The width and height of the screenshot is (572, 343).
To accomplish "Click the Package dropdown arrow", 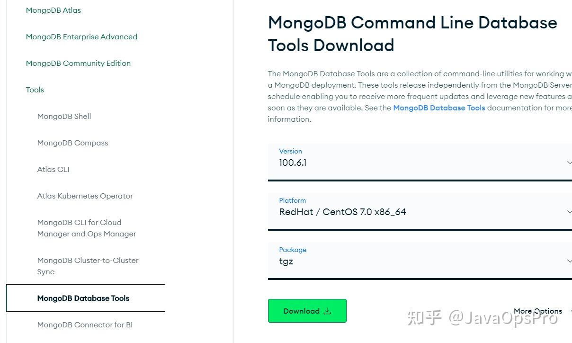I will coord(569,261).
